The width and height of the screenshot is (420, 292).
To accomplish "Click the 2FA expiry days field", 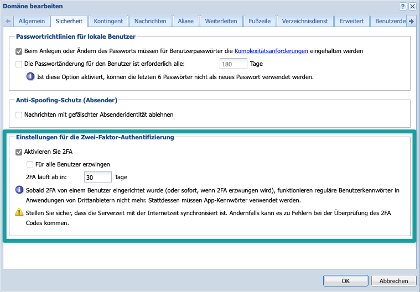I will coord(98,177).
